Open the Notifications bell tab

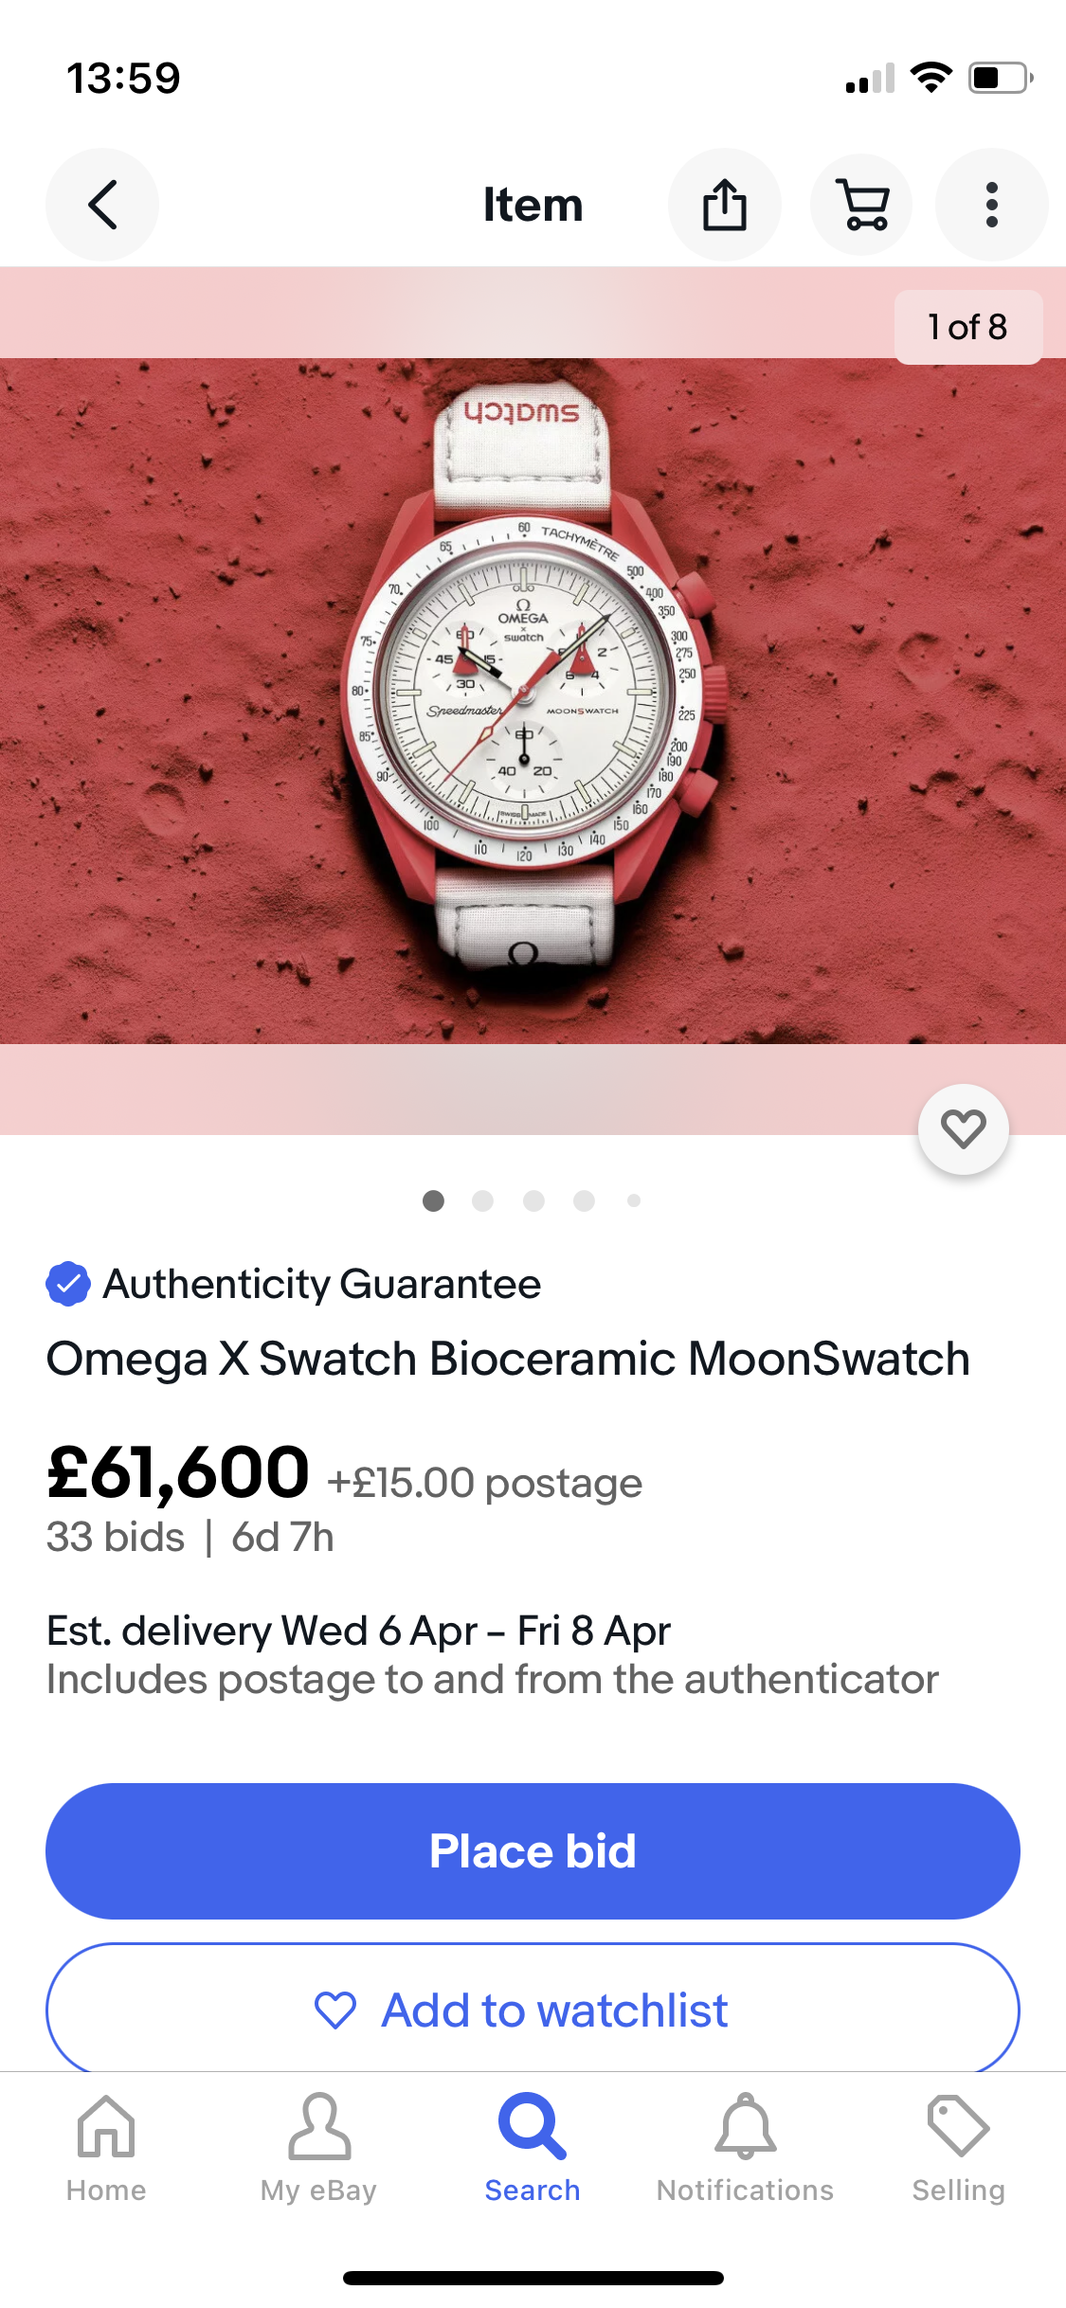[x=746, y=2149]
